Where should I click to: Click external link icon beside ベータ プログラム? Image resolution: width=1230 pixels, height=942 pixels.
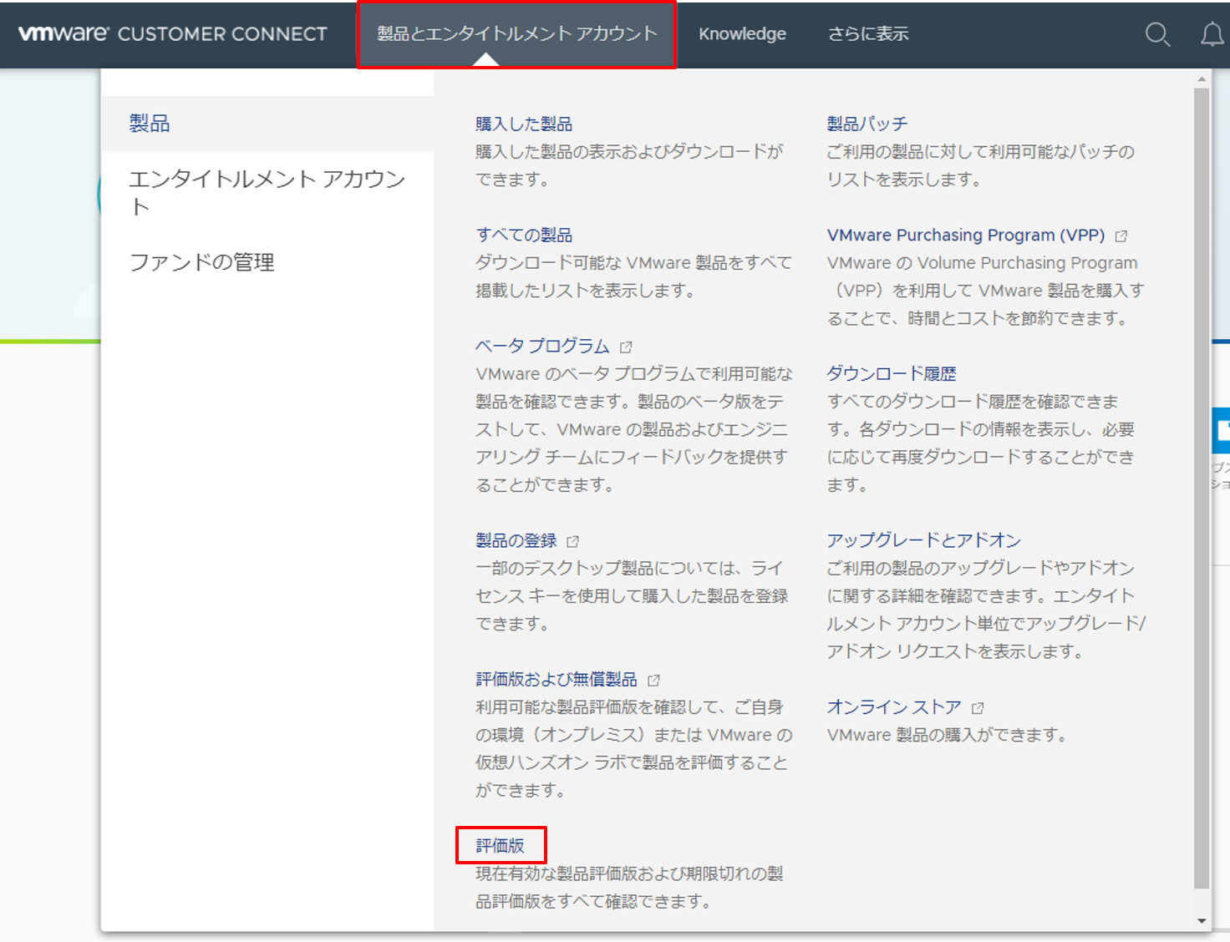626,347
